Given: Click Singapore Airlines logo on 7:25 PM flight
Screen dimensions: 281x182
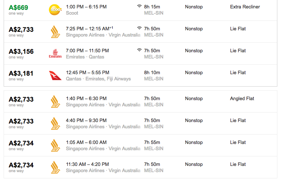Looking at the screenshot, I should click(x=55, y=31).
